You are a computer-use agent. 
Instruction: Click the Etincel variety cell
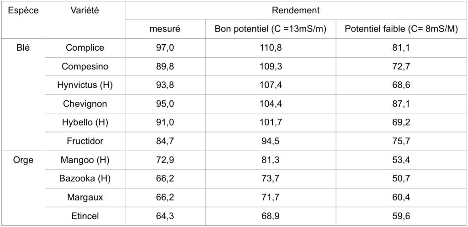pos(85,216)
